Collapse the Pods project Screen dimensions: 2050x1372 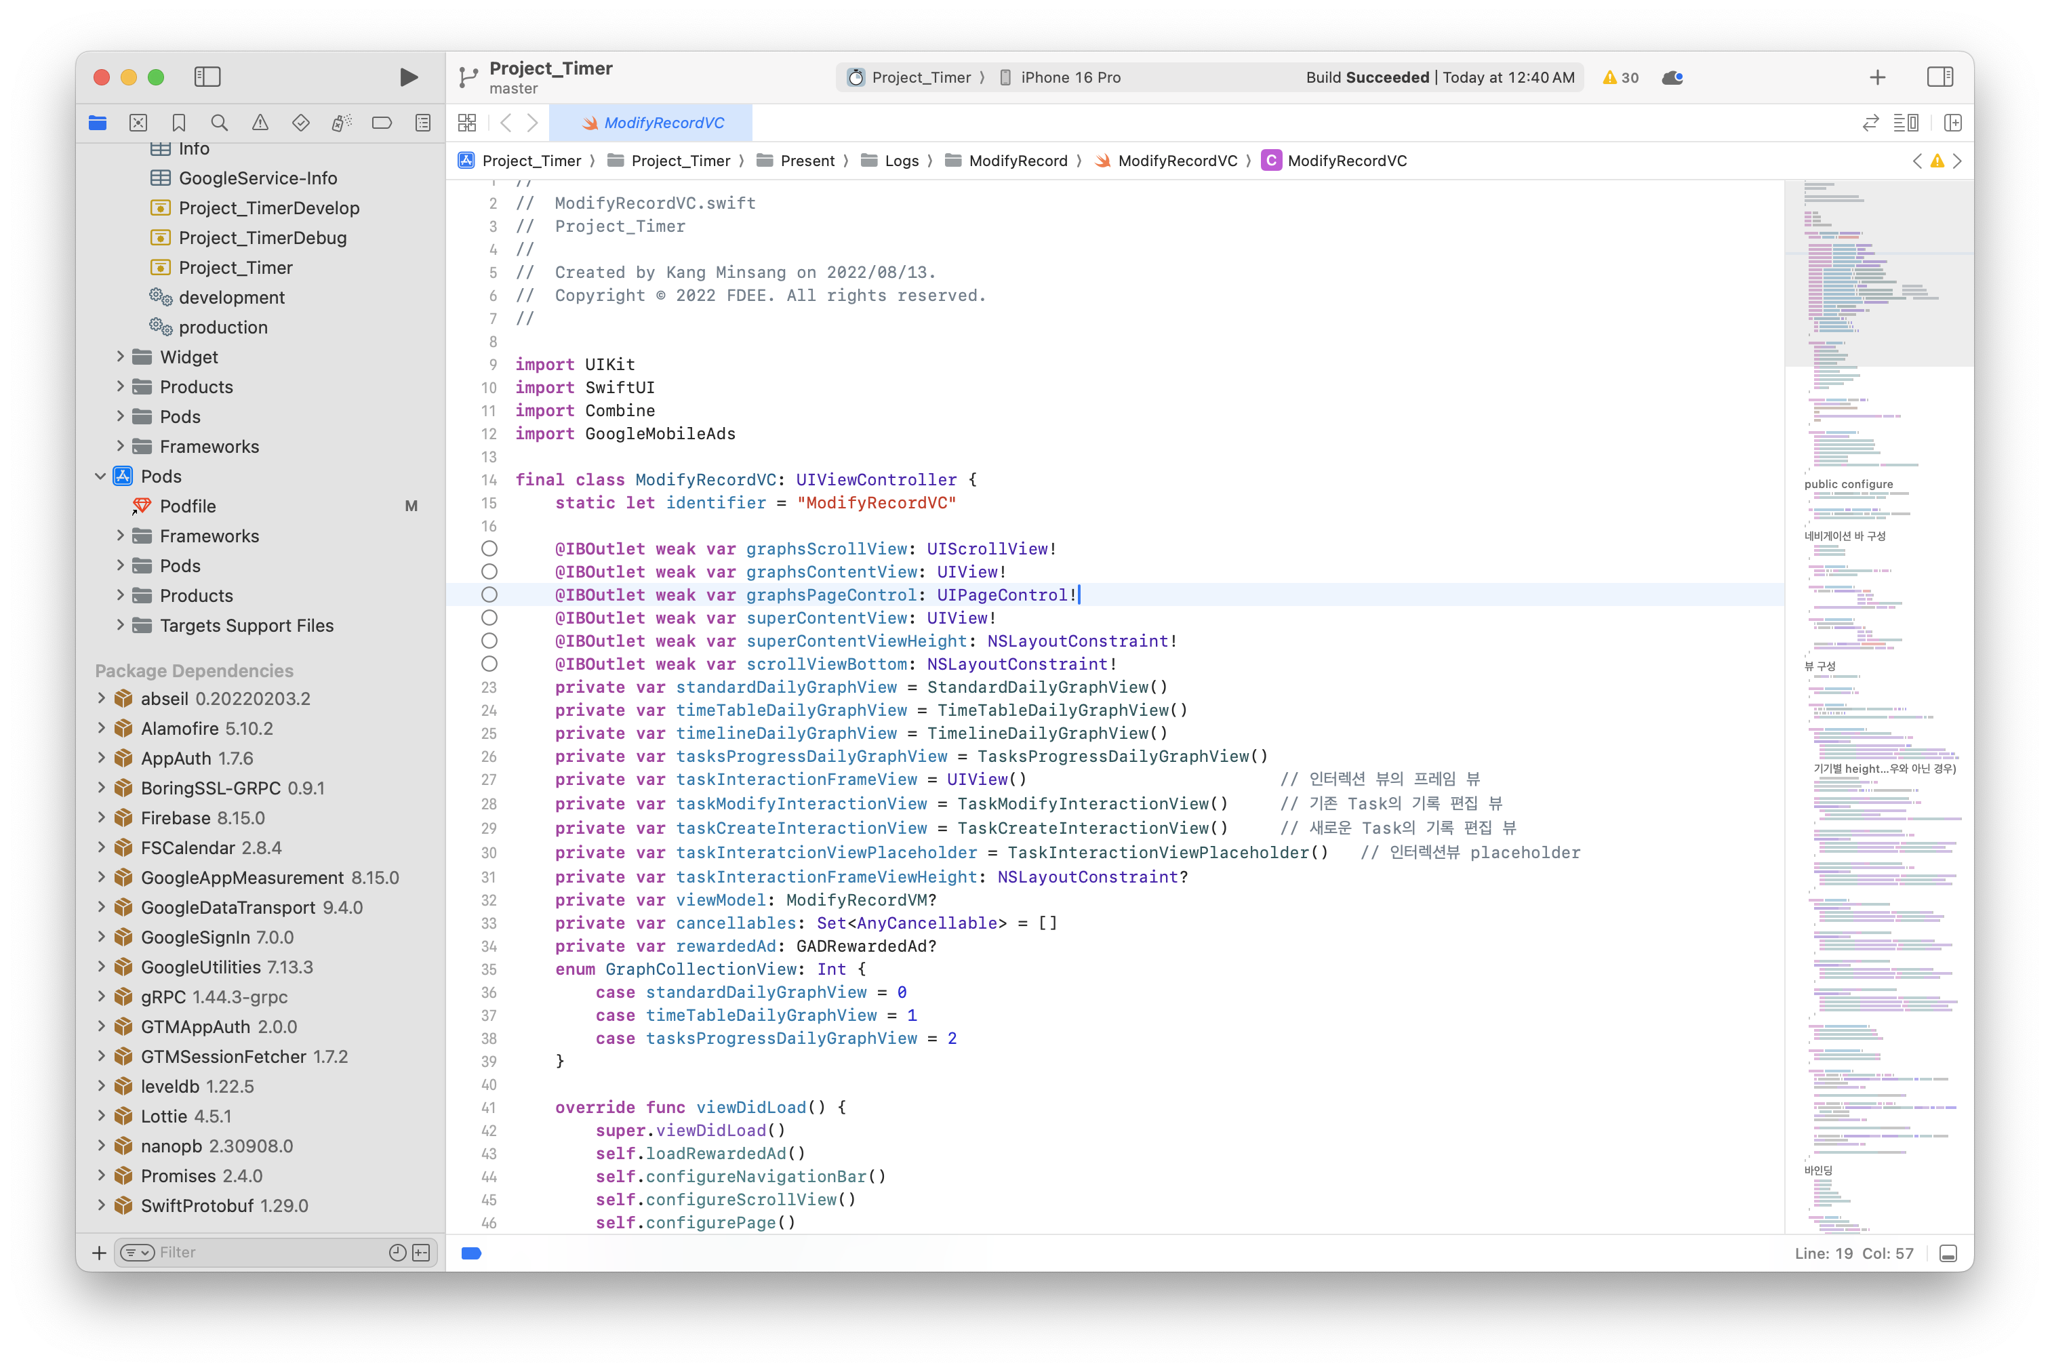100,477
